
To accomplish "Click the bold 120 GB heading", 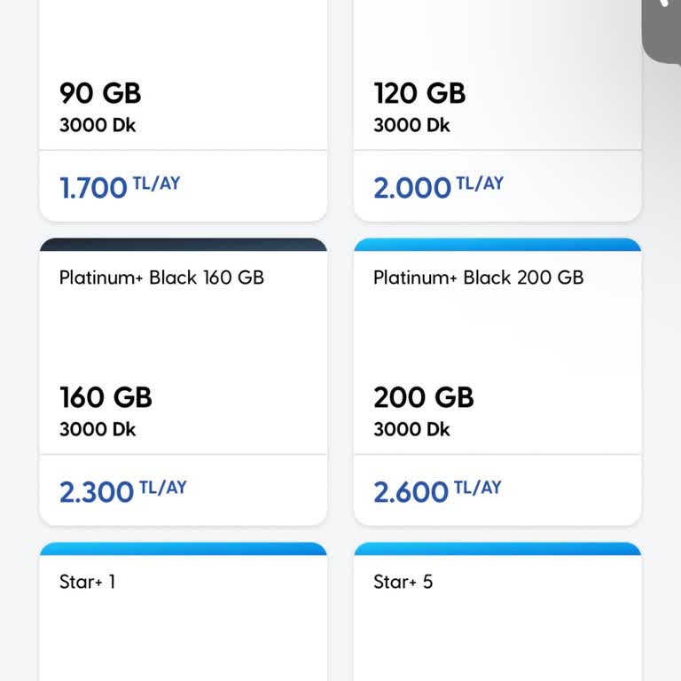I will pos(419,93).
